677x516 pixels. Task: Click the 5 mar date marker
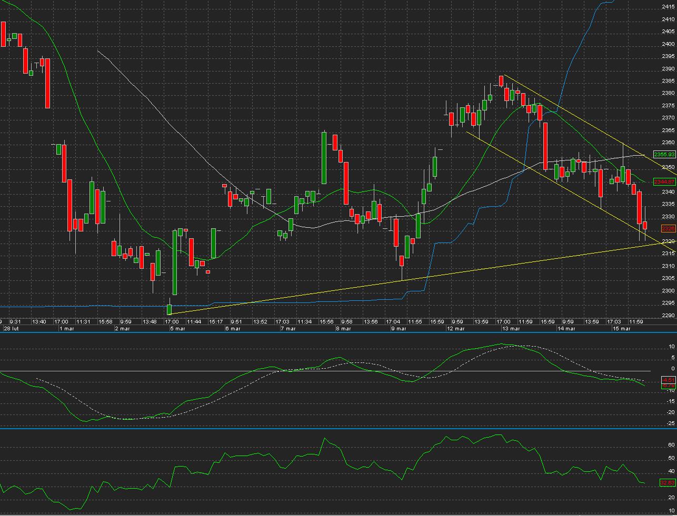pyautogui.click(x=177, y=328)
